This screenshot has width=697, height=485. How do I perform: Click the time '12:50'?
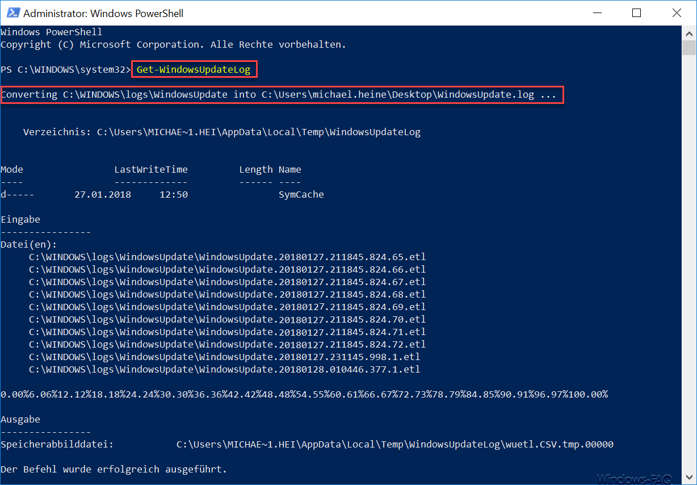(174, 194)
